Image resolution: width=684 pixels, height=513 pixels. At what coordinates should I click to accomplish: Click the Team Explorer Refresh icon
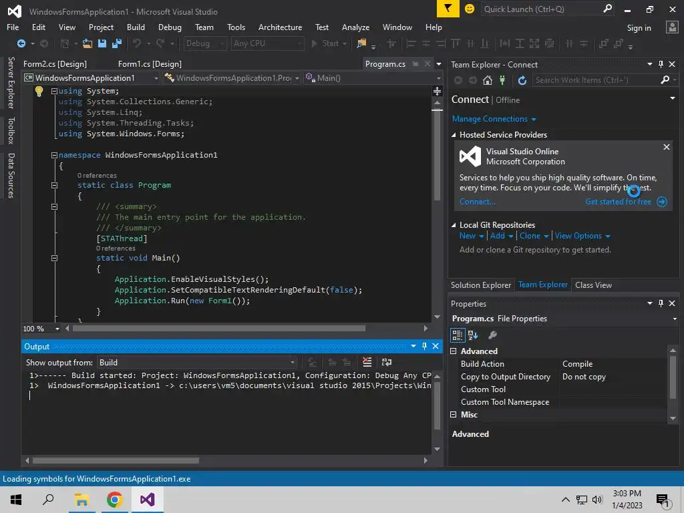pyautogui.click(x=522, y=80)
